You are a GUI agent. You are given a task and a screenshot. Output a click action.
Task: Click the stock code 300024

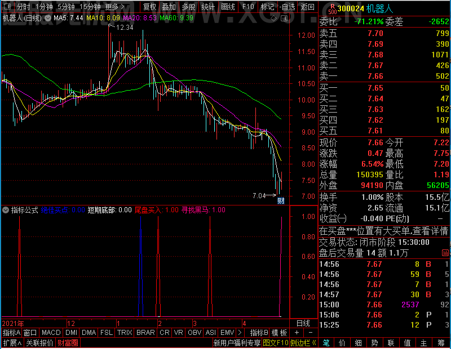click(x=351, y=9)
